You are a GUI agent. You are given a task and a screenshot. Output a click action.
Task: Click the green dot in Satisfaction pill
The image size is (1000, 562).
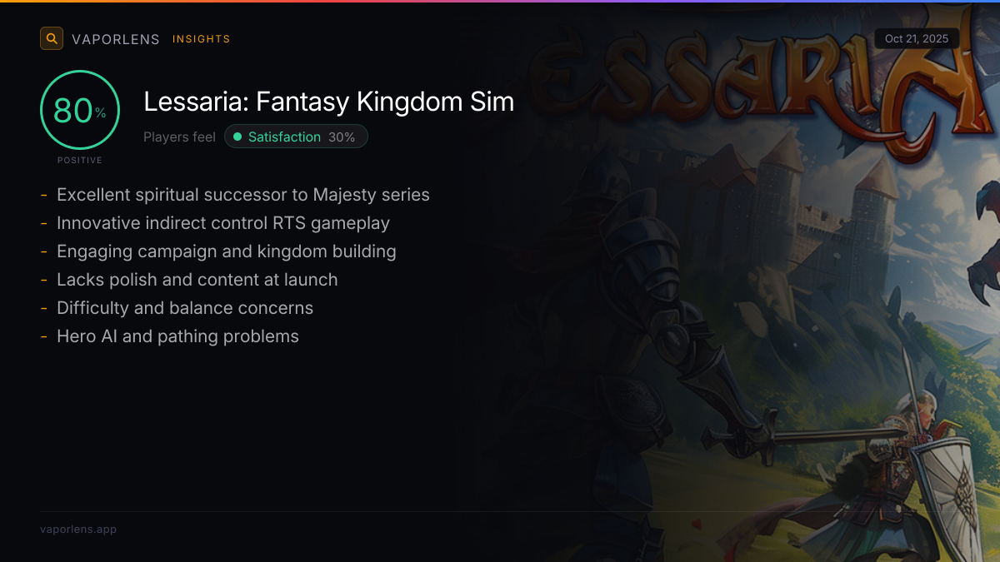pyautogui.click(x=237, y=137)
